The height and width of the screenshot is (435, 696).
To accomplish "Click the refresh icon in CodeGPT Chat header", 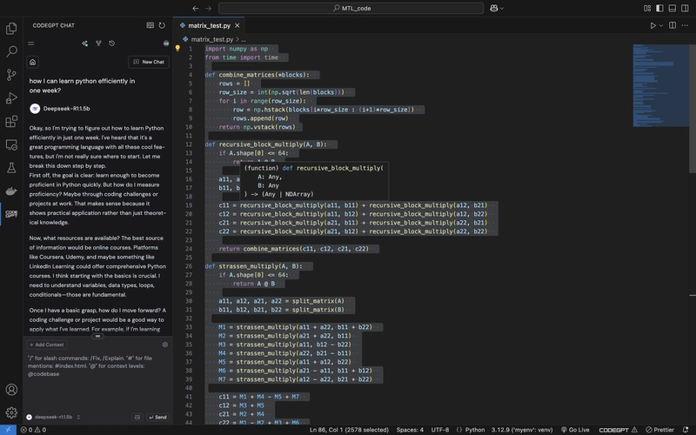I will (162, 25).
